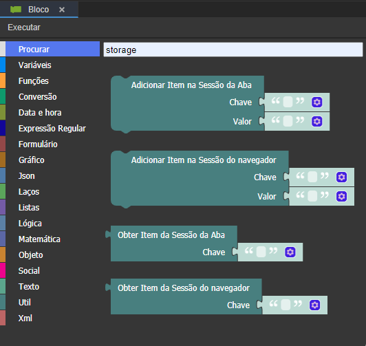Open gear settings for Chave in Adicionar Item na Sessão da Aba
The height and width of the screenshot is (346, 366).
pyautogui.click(x=316, y=102)
